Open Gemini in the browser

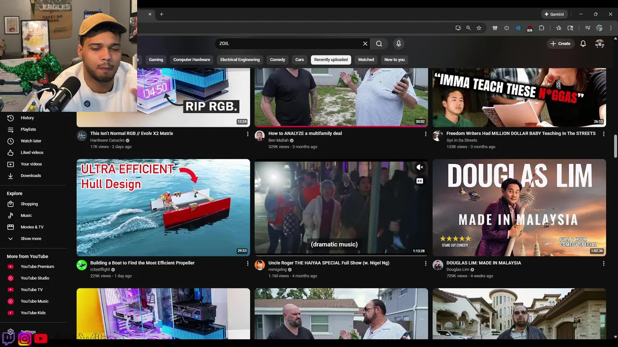554,14
